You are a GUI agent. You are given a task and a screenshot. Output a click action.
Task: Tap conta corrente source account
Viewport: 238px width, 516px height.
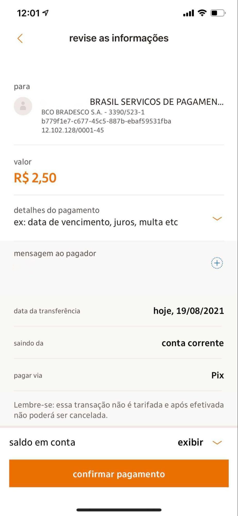click(x=192, y=343)
